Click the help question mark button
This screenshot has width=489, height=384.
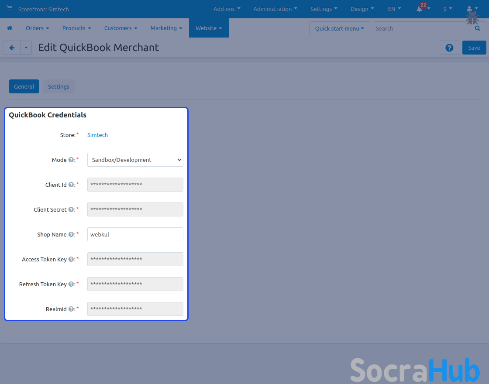click(x=449, y=48)
